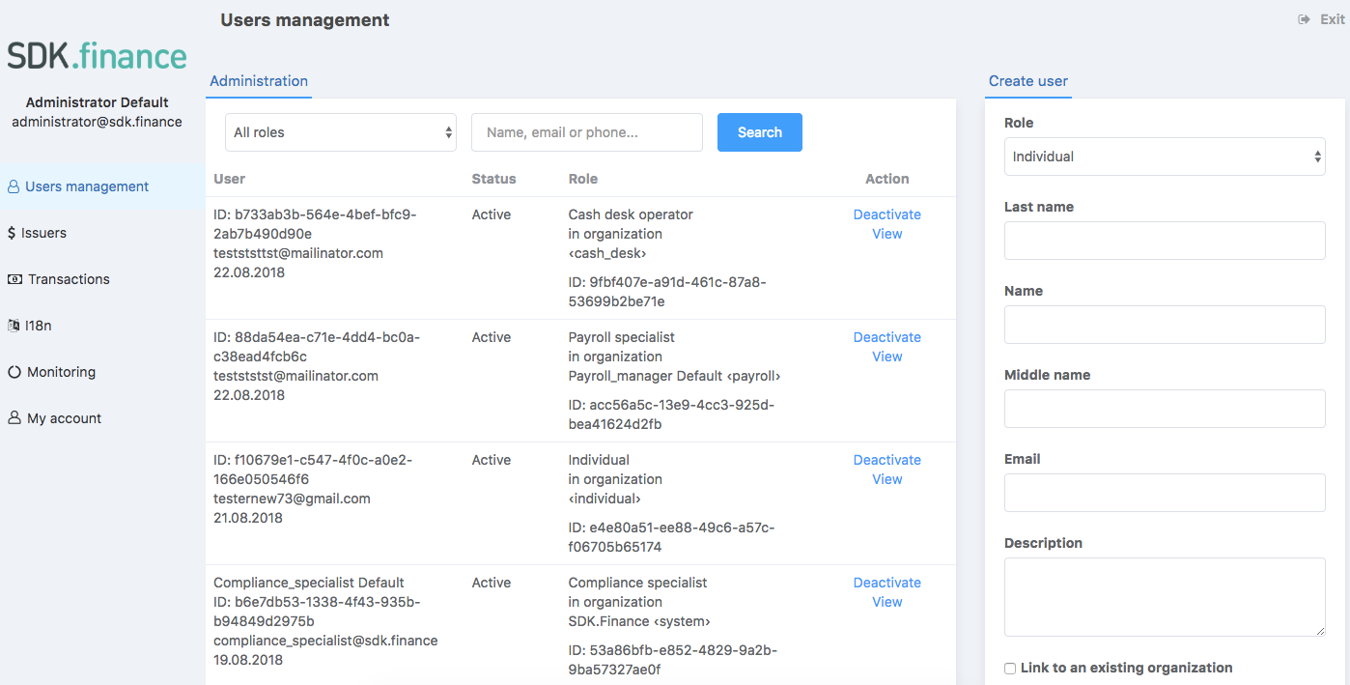
Task: Click the Monitoring circle icon
Action: click(14, 372)
